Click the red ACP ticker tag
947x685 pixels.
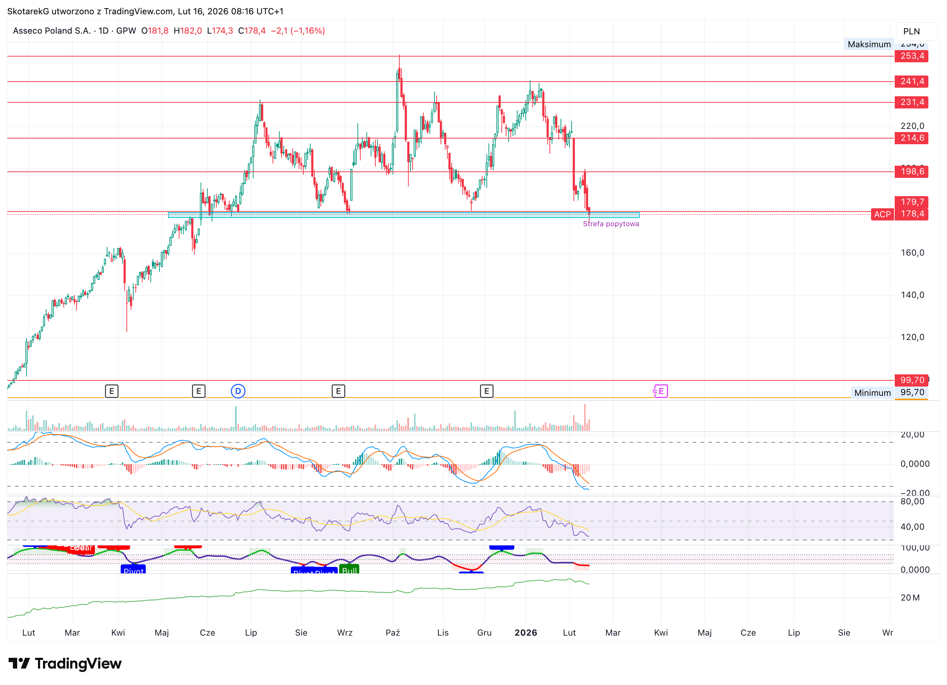point(882,214)
